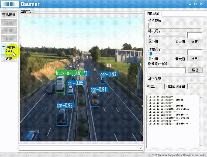This screenshot has height=157, width=207.
Task: Click log line 推理耗时:11.9987ms
Action: pyautogui.click(x=168, y=118)
